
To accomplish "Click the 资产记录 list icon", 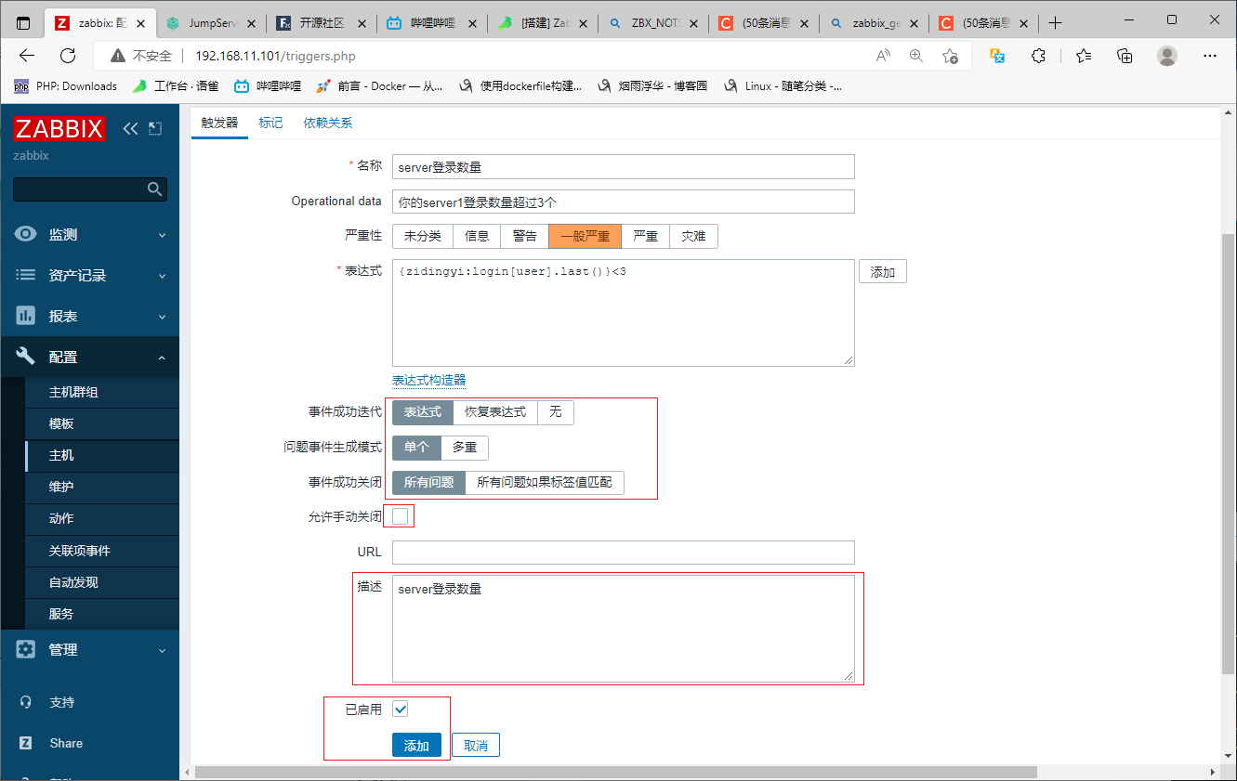I will point(26,276).
